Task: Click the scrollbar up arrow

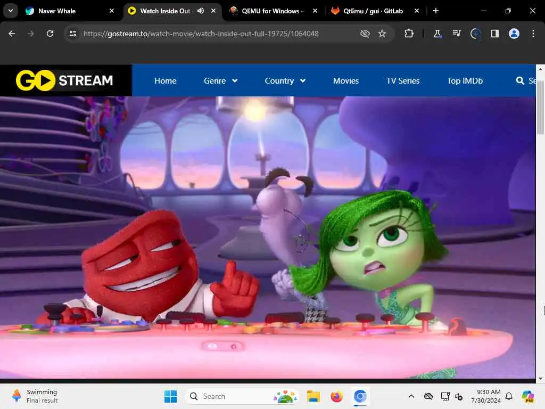Action: 540,69
